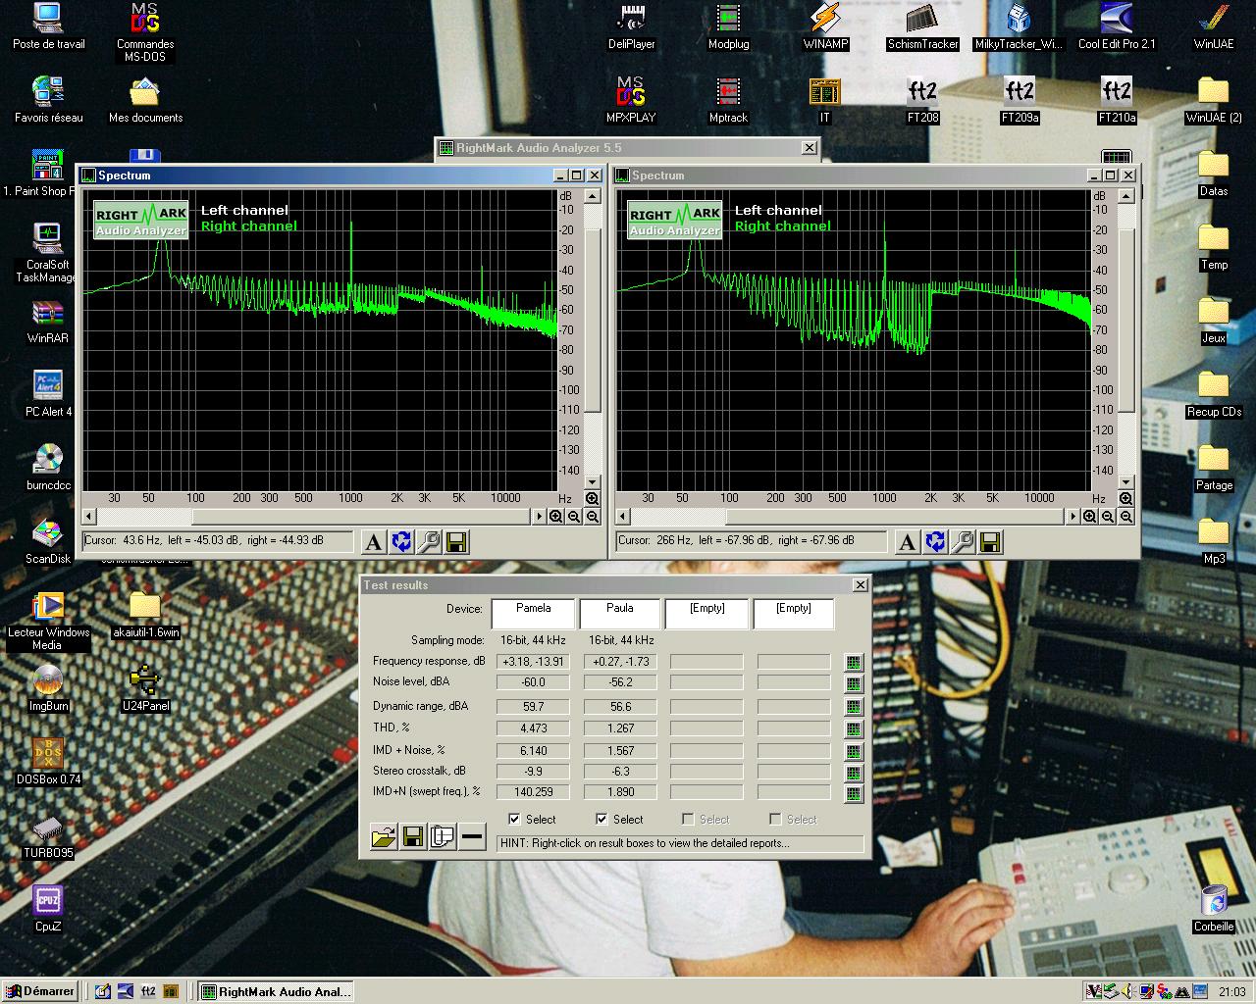Open Noise level graph in Test results

(x=853, y=684)
